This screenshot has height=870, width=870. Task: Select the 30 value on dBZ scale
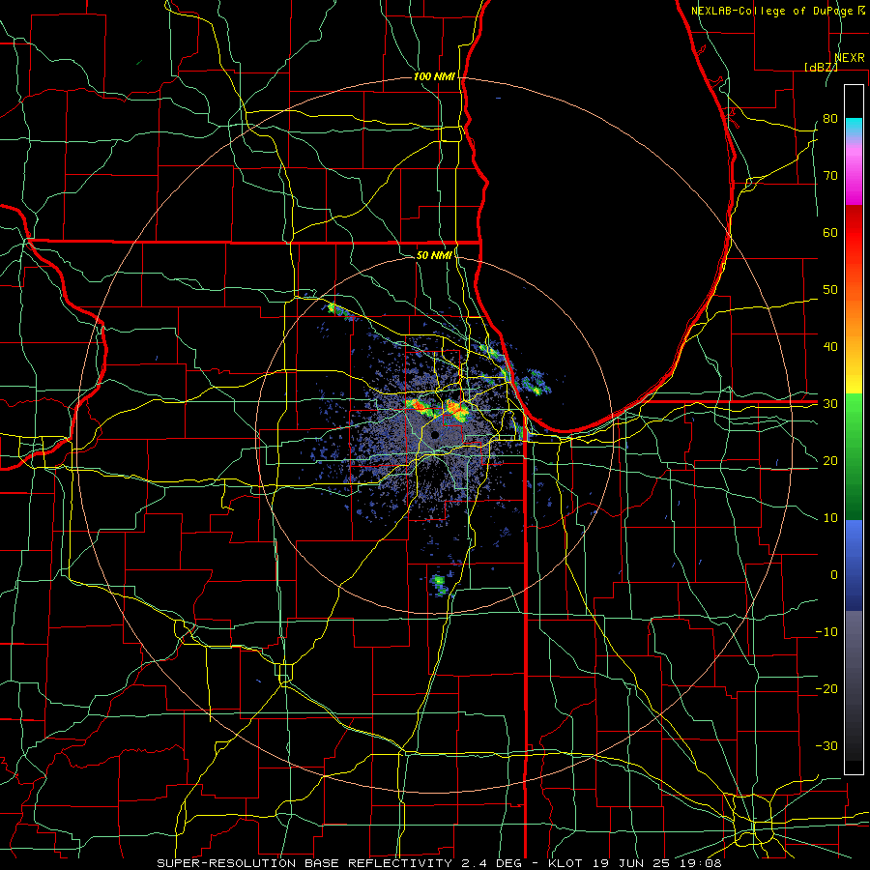pyautogui.click(x=830, y=404)
